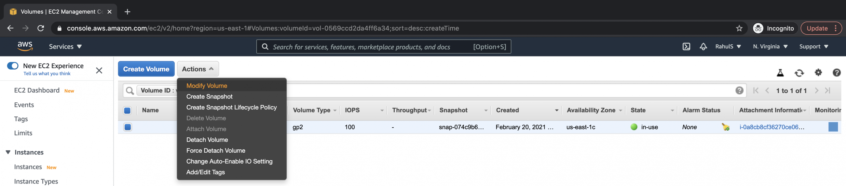This screenshot has width=846, height=186.
Task: Click the site lock icon in the address bar
Action: point(60,29)
